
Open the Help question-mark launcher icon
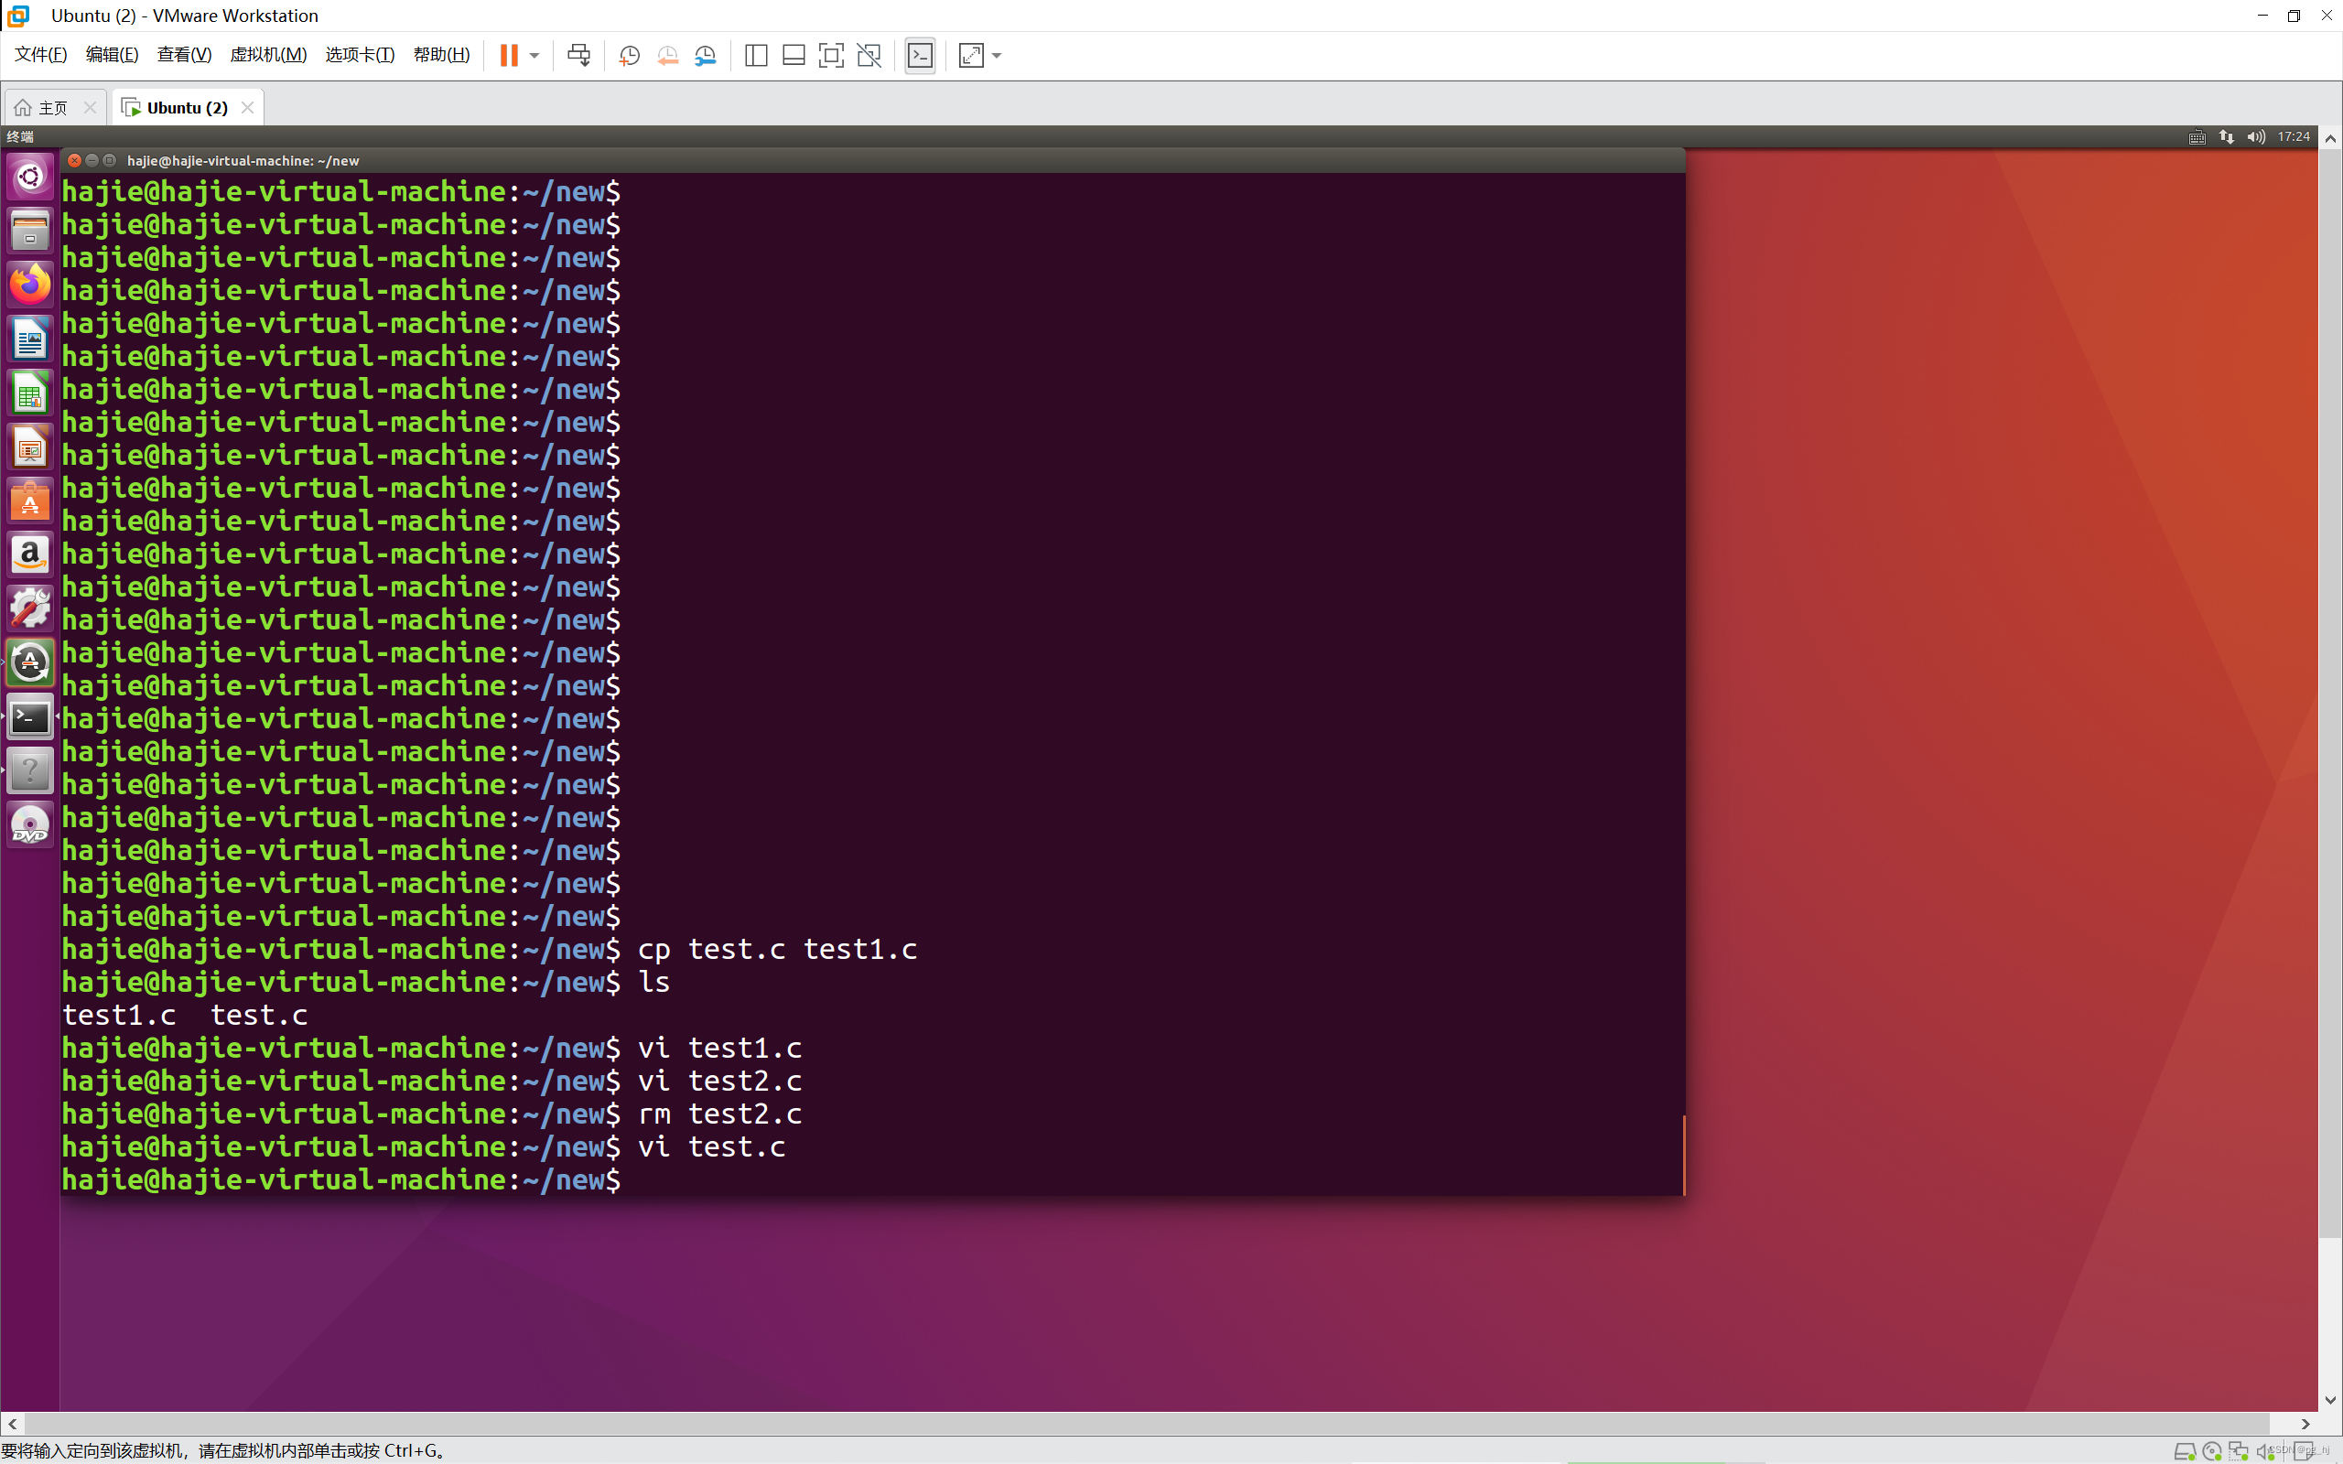pyautogui.click(x=30, y=771)
